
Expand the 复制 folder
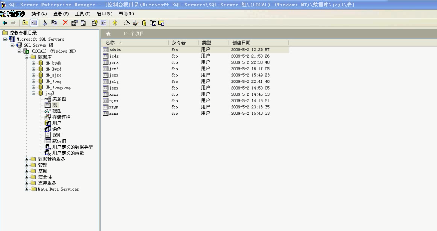26,171
